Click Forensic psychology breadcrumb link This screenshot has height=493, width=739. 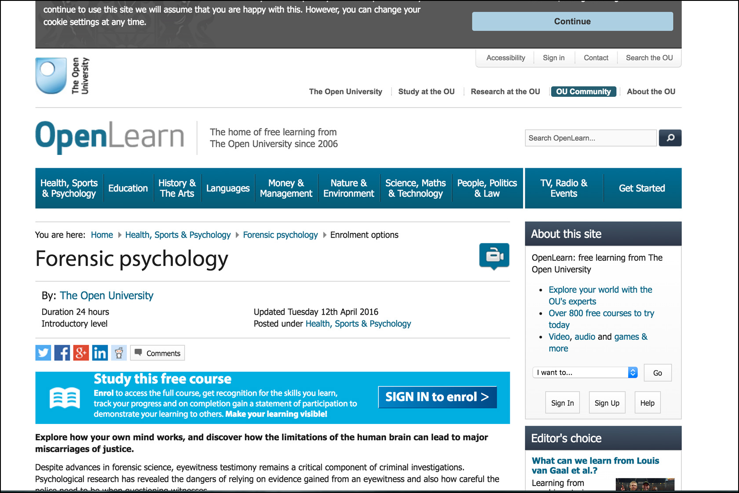[280, 235]
